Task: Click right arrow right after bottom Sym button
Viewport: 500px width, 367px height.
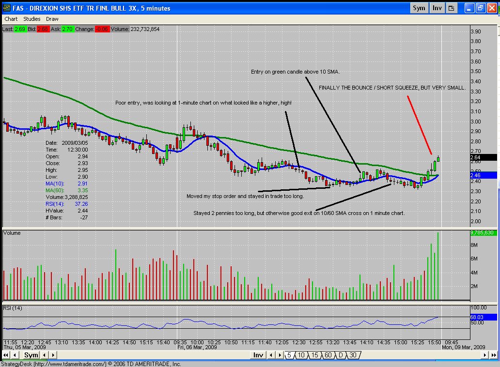Action: point(53,355)
